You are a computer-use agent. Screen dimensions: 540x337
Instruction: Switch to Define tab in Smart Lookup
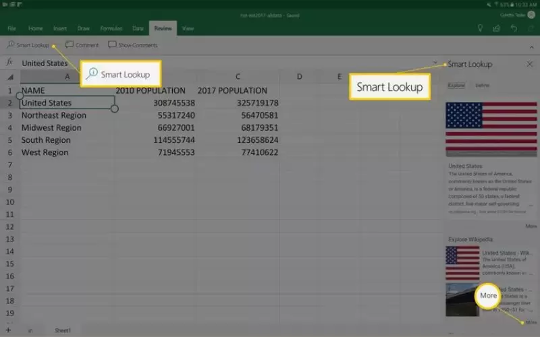coord(482,86)
